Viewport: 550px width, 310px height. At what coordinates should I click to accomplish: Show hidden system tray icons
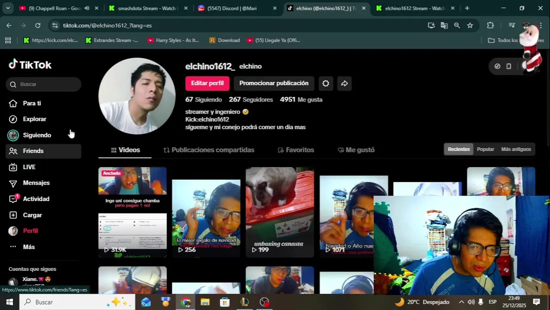click(461, 302)
